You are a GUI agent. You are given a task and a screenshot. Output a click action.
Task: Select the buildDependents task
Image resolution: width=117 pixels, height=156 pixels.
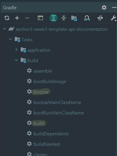tap(51, 134)
